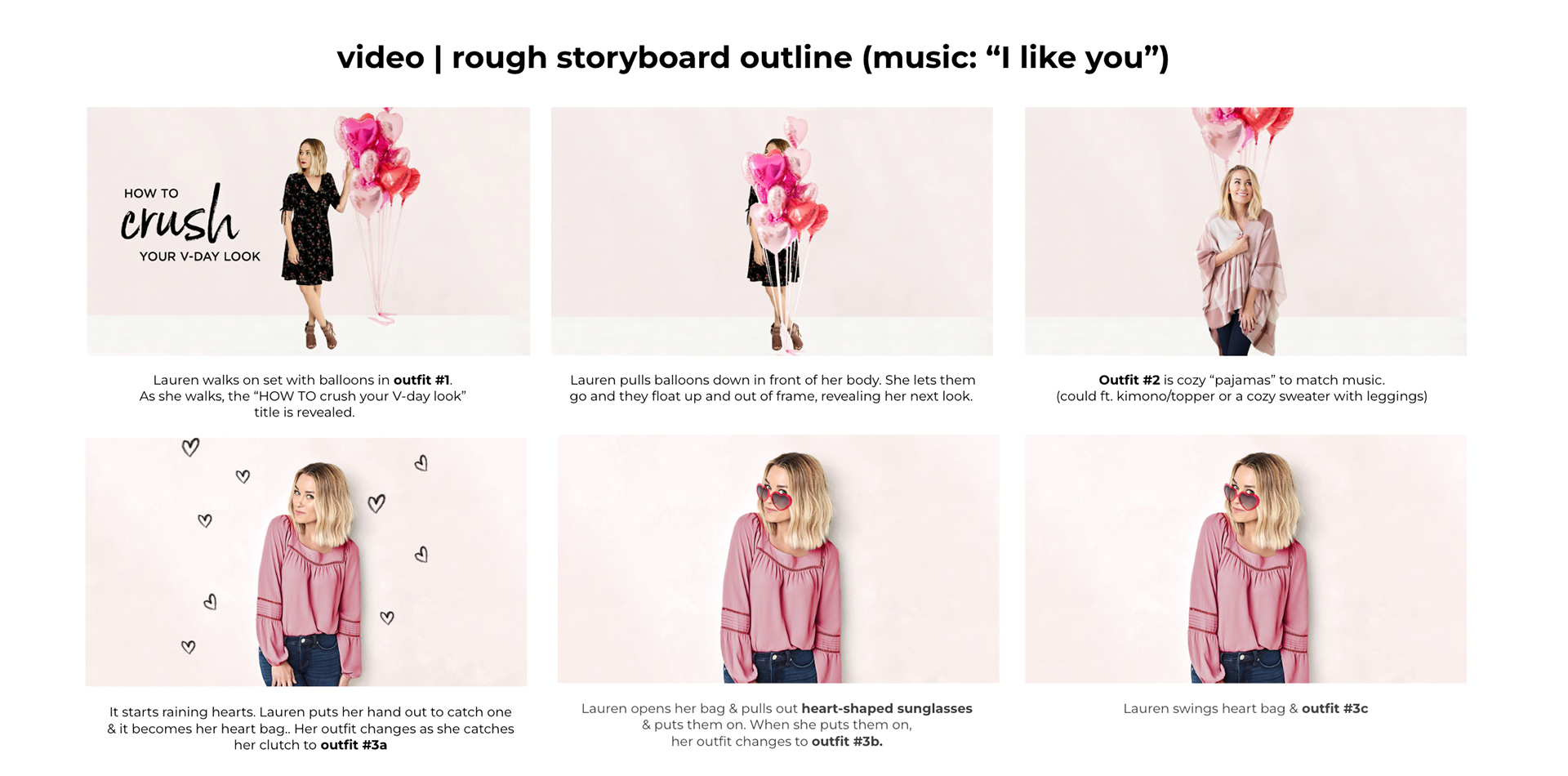
Task: Click the bottom-left doodle heart in the hearts frame
Action: 188,647
